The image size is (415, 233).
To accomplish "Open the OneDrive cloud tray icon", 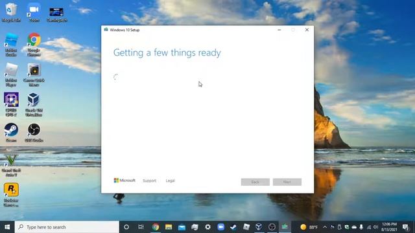I will pyautogui.click(x=354, y=227).
